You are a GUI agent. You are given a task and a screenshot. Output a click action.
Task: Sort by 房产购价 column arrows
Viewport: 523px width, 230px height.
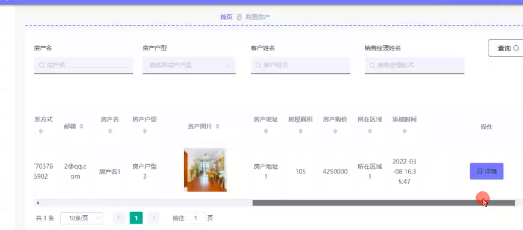[335, 131]
